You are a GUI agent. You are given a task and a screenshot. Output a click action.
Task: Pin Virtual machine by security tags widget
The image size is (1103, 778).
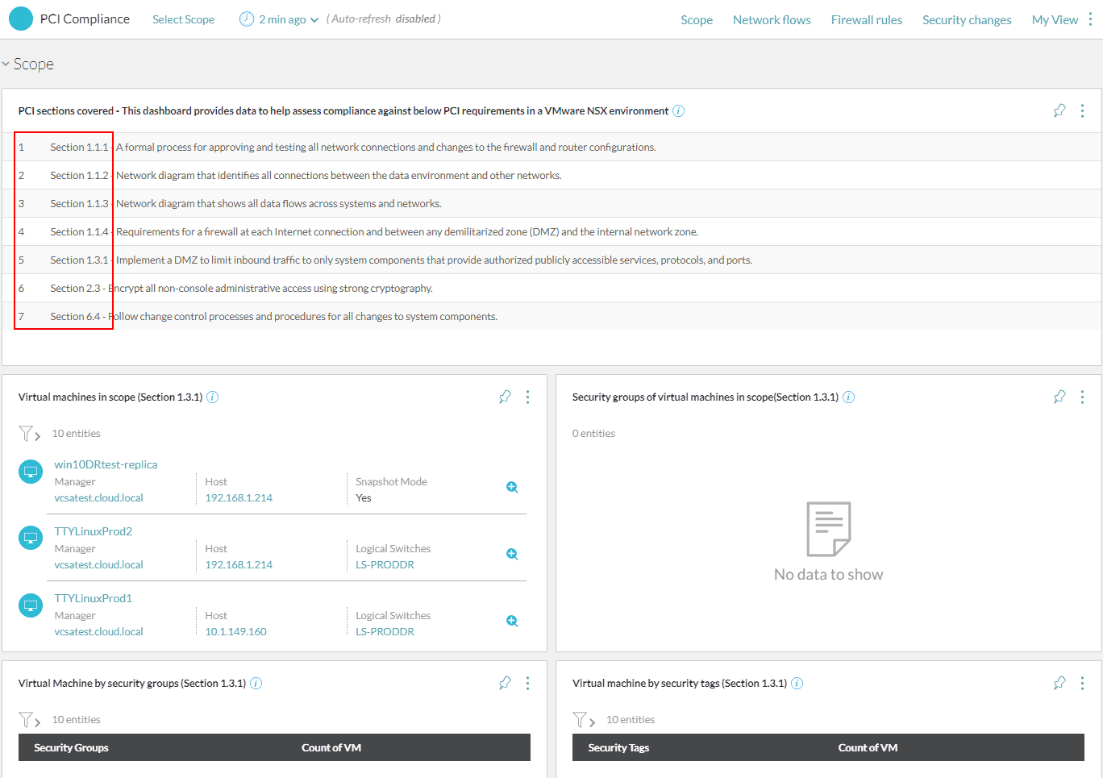[x=1059, y=683]
